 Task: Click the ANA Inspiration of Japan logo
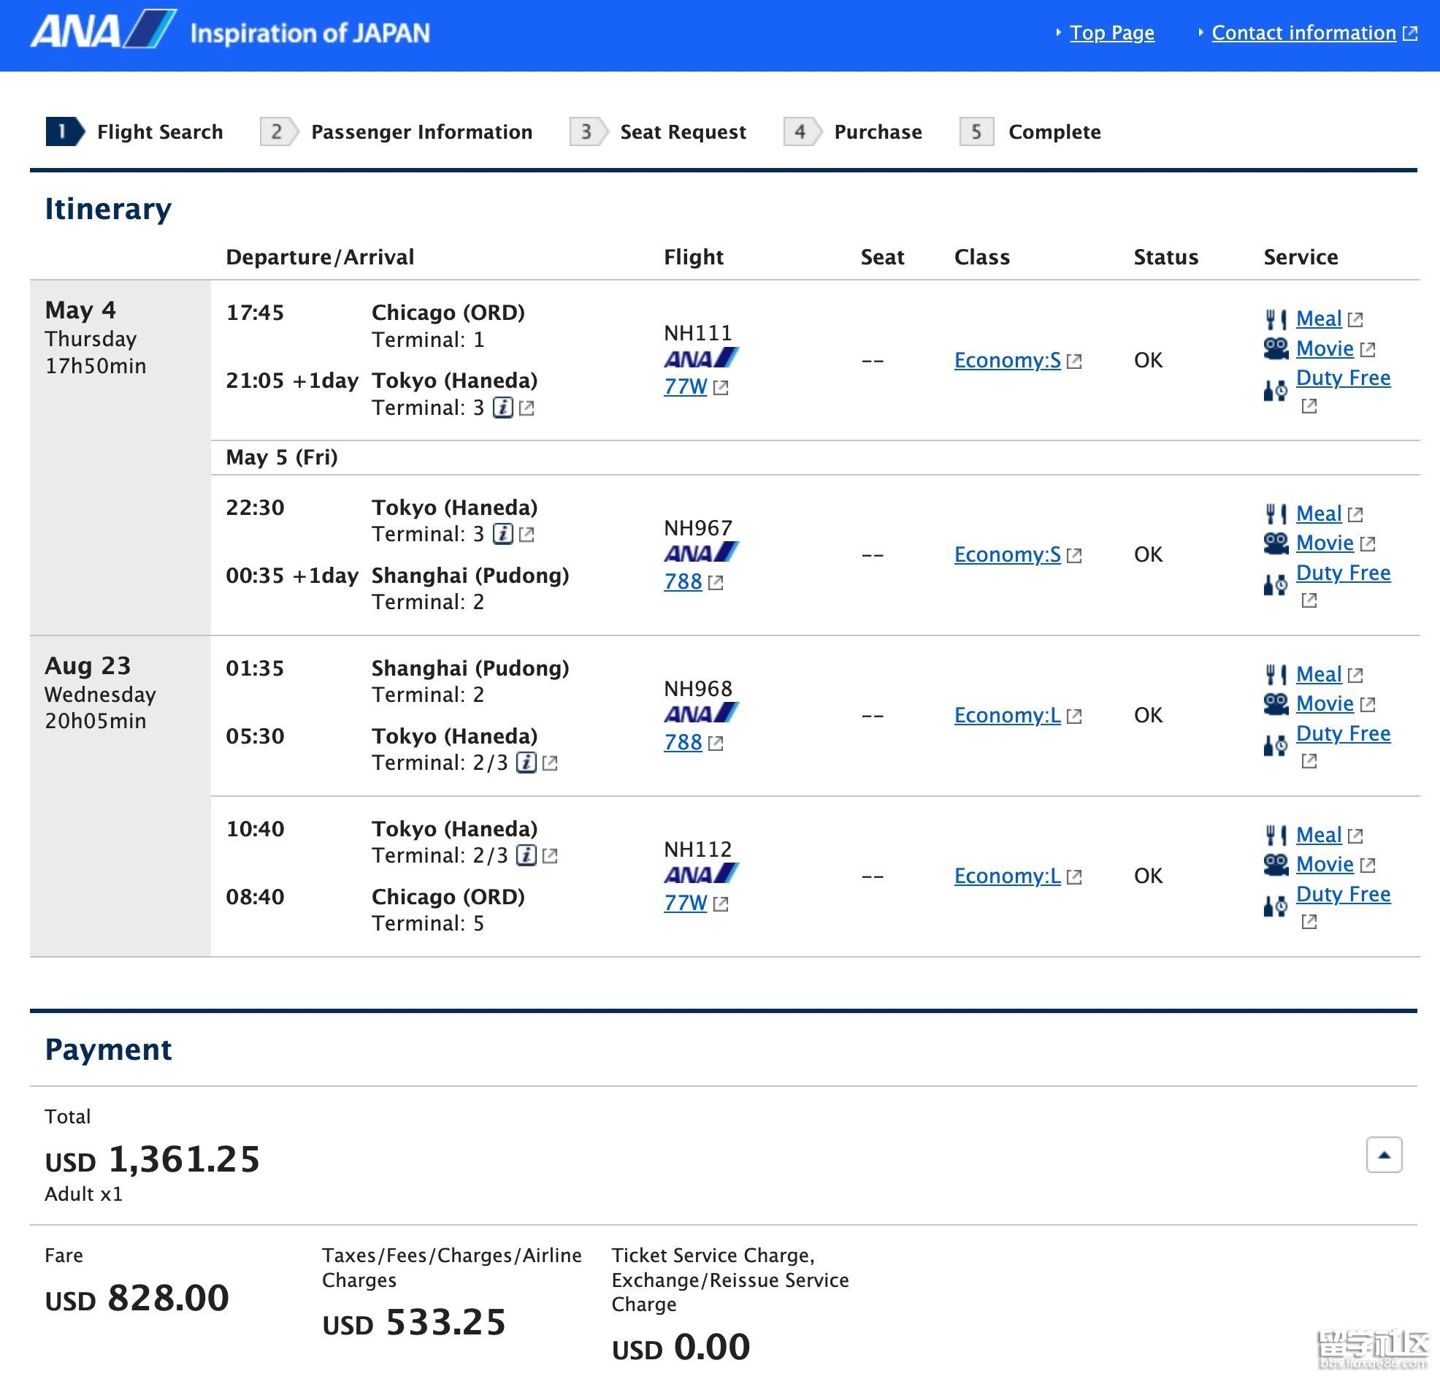tap(230, 31)
